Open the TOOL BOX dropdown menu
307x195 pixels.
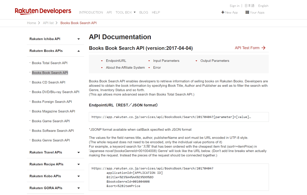(x=125, y=12)
